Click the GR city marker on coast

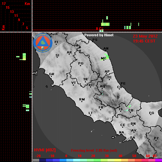coord(51,76)
